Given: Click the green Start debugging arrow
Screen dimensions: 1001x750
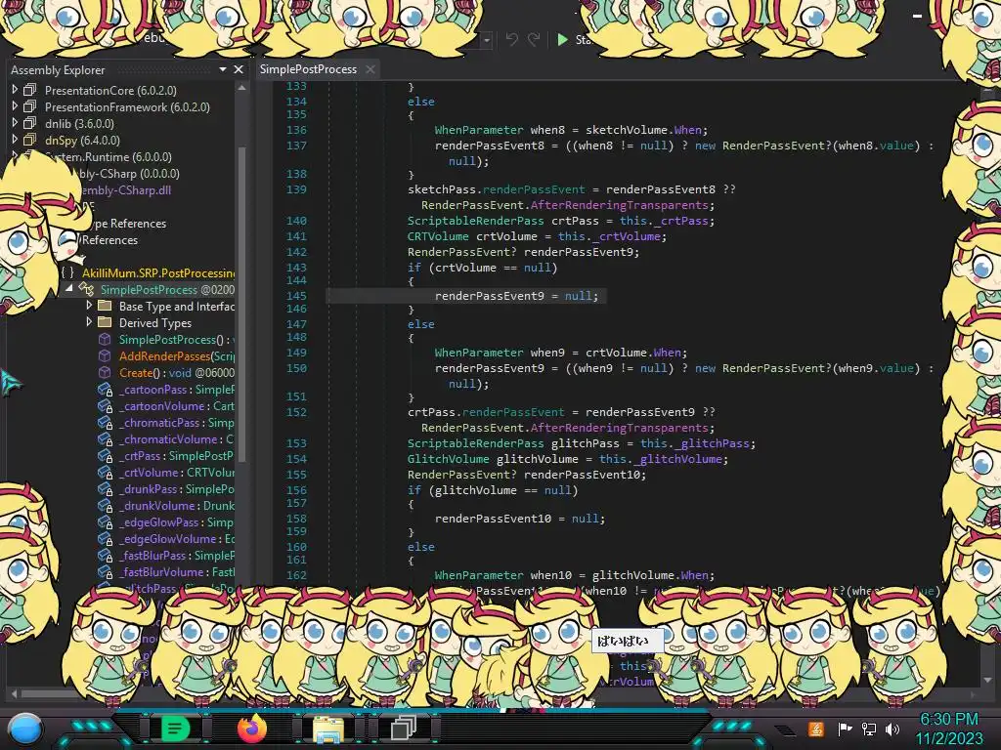Looking at the screenshot, I should point(562,39).
